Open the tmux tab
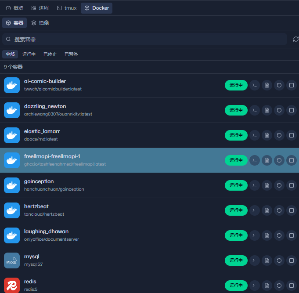 point(67,8)
